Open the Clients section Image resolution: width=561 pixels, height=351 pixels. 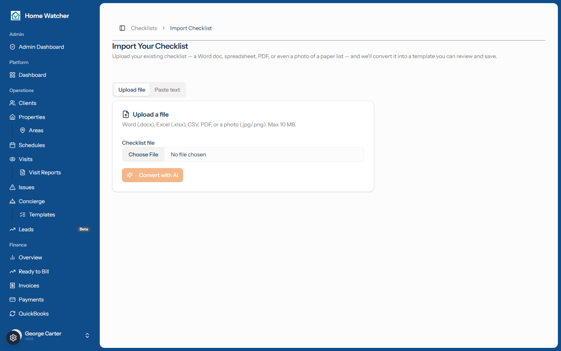[x=50, y=103]
